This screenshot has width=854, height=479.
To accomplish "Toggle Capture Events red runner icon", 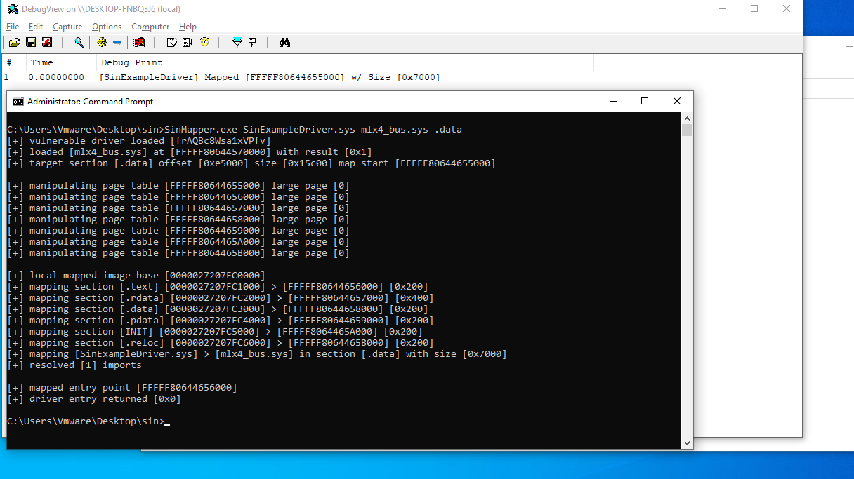I will point(140,43).
